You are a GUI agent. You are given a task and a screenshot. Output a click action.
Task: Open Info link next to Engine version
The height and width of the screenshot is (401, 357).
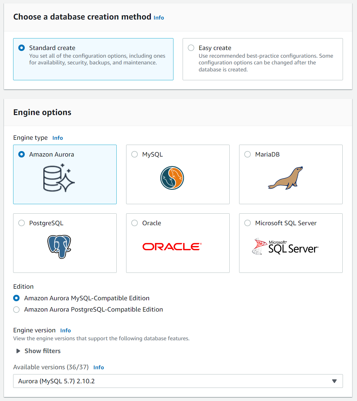click(x=65, y=331)
